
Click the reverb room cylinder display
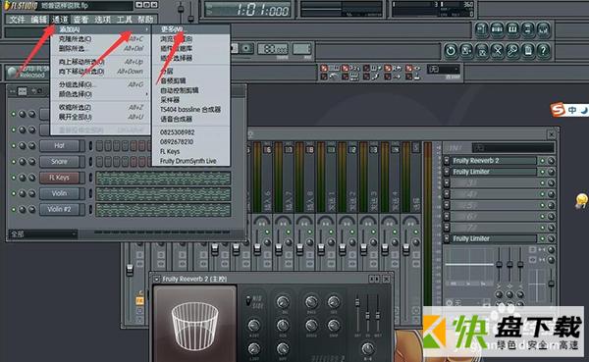194,324
